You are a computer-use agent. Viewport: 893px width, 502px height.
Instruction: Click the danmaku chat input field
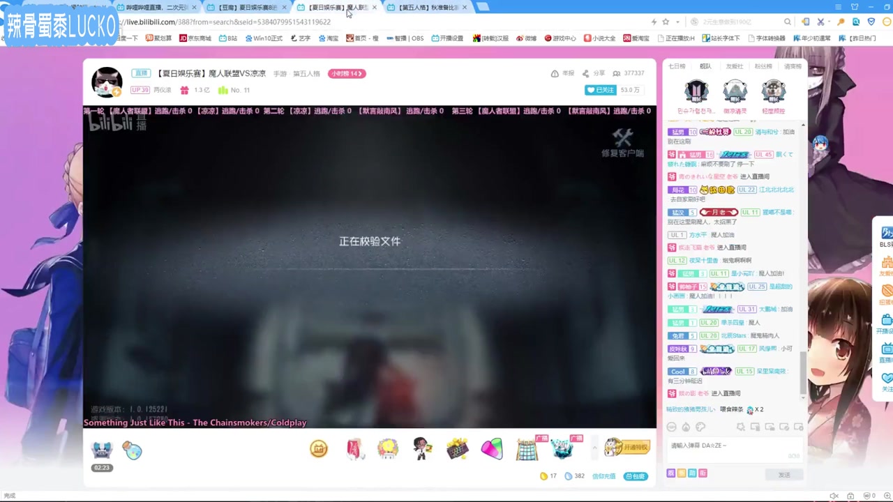pos(734,450)
